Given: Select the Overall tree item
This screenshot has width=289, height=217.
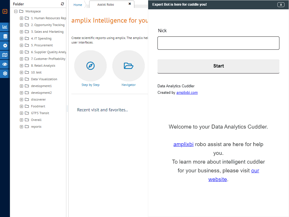Looking at the screenshot, I should point(36,120).
